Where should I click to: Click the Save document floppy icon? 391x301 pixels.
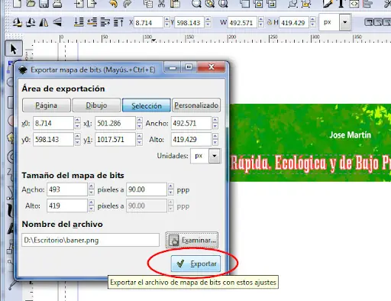click(44, 4)
